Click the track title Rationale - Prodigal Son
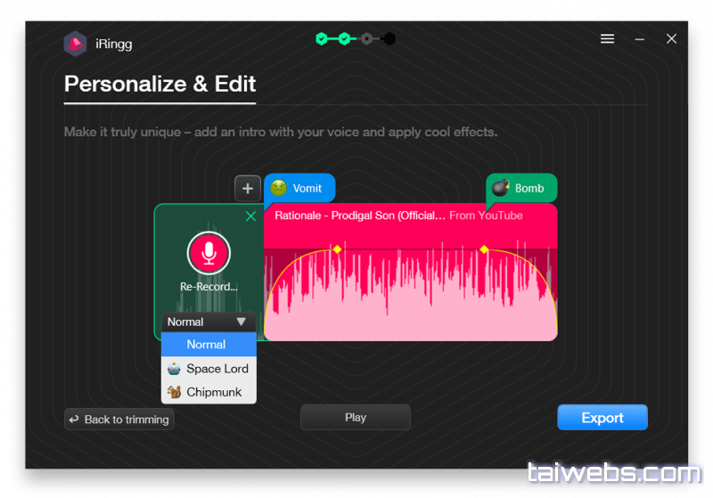713x498 pixels. [x=360, y=216]
